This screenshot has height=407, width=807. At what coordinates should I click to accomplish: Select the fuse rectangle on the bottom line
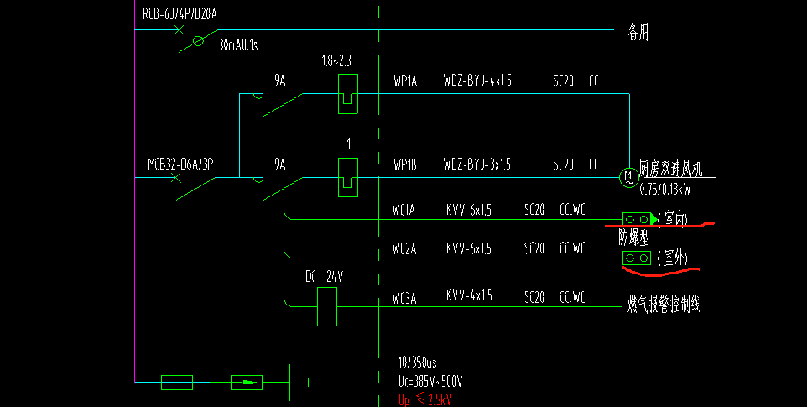(177, 383)
